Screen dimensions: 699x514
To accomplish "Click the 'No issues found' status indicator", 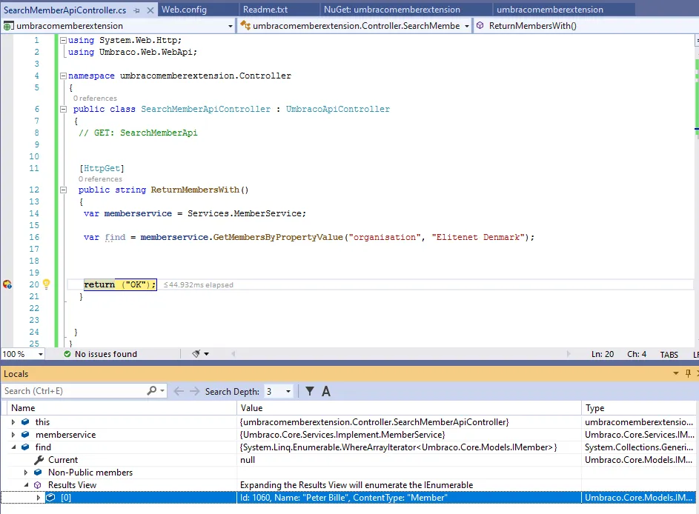I will tap(99, 354).
